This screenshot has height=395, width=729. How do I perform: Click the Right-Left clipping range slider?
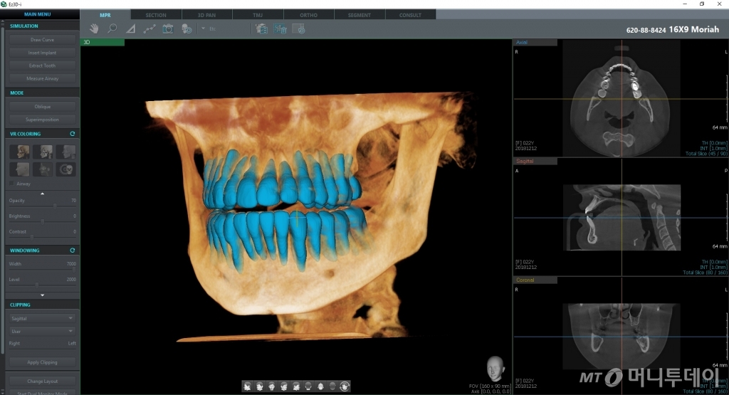point(42,349)
